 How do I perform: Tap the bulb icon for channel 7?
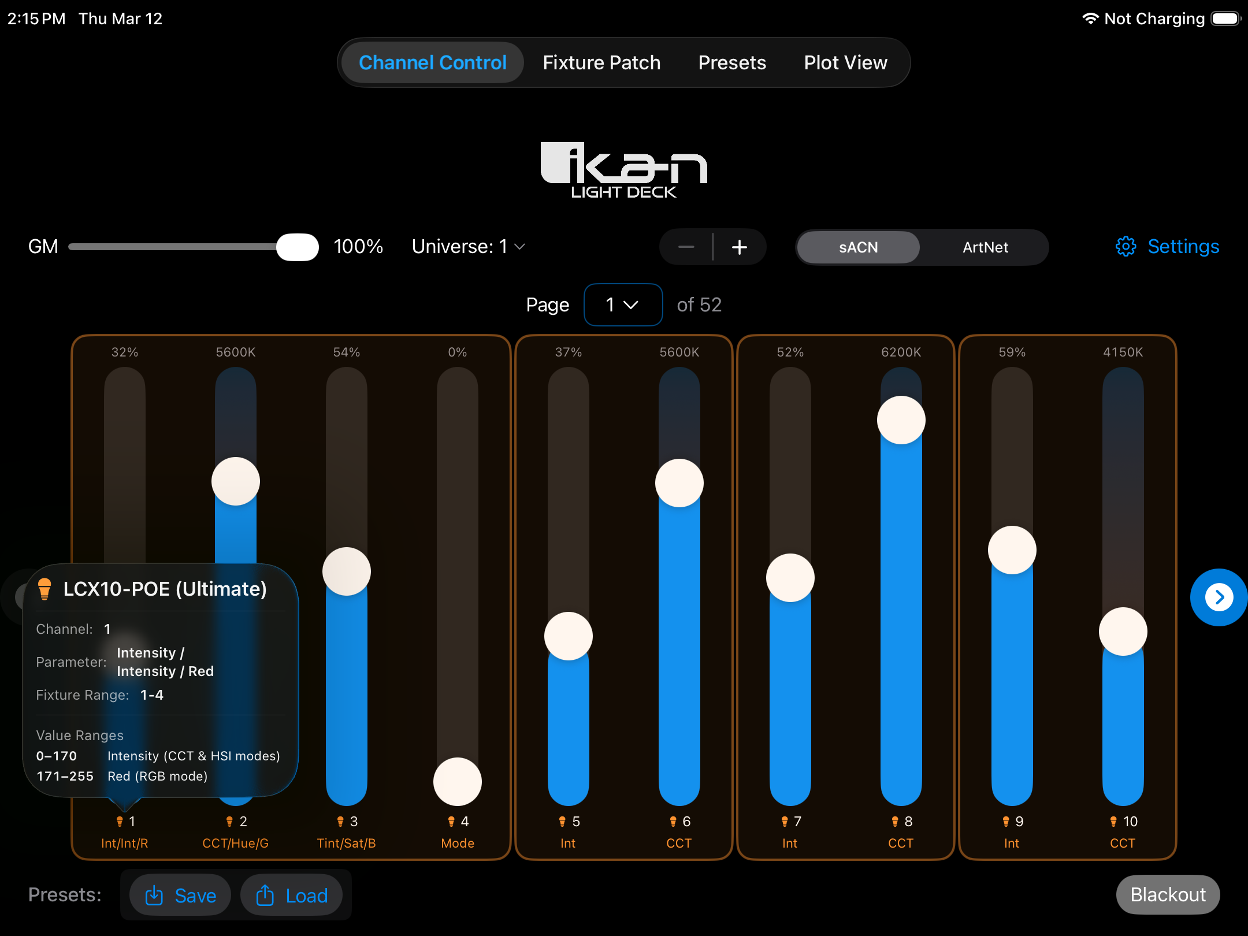point(785,821)
